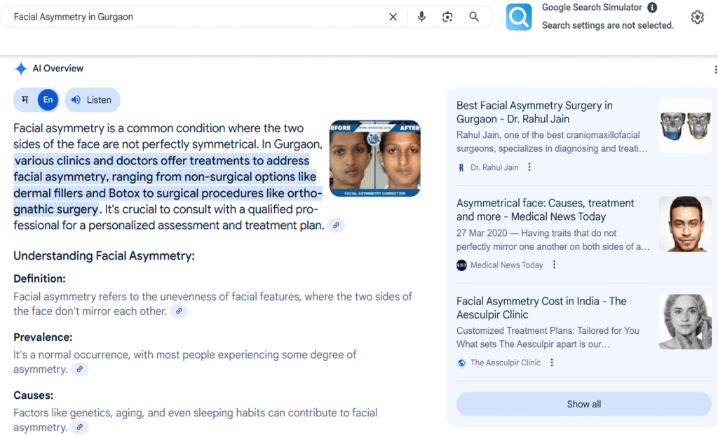
Task: Open image search via the camera lens icon
Action: pos(447,17)
